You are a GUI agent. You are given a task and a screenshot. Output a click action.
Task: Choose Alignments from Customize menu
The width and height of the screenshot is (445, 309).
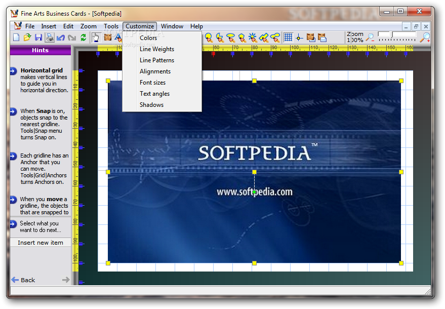tap(162, 71)
